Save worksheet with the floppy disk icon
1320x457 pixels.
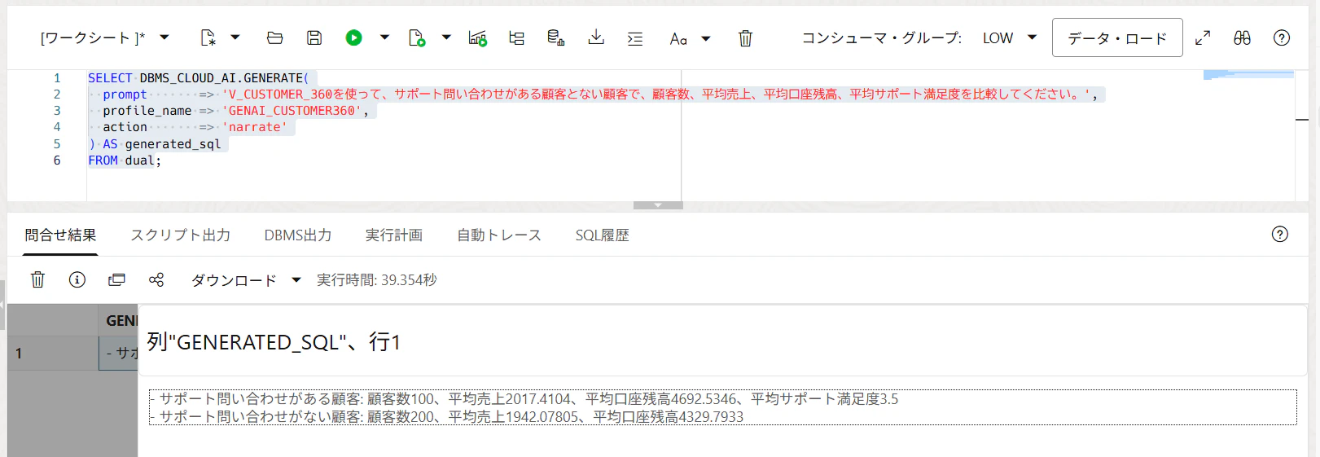(x=314, y=37)
